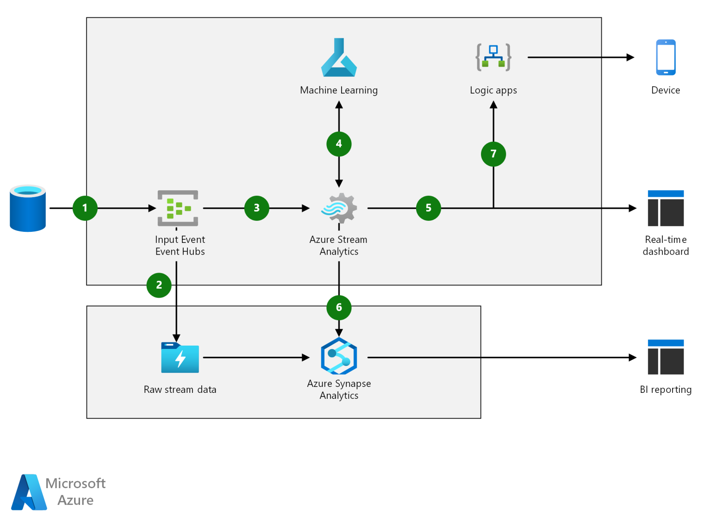Click the Device smartphone icon
711x521 pixels.
(x=666, y=57)
